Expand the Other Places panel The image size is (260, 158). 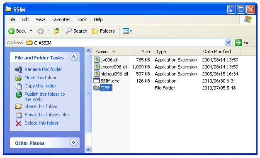[74, 142]
